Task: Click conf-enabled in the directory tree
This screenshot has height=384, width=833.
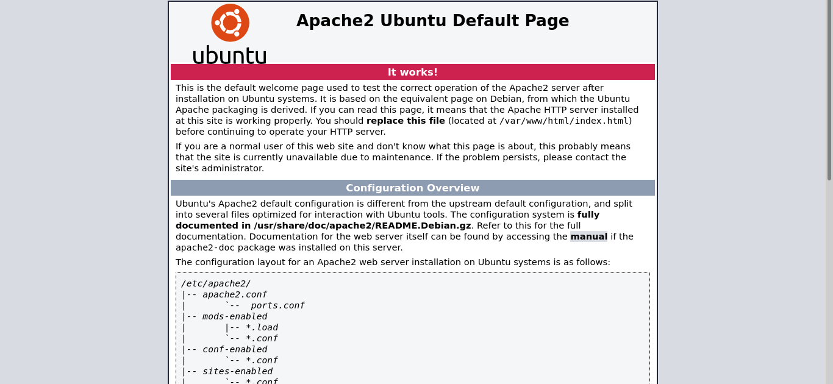Action: click(235, 349)
